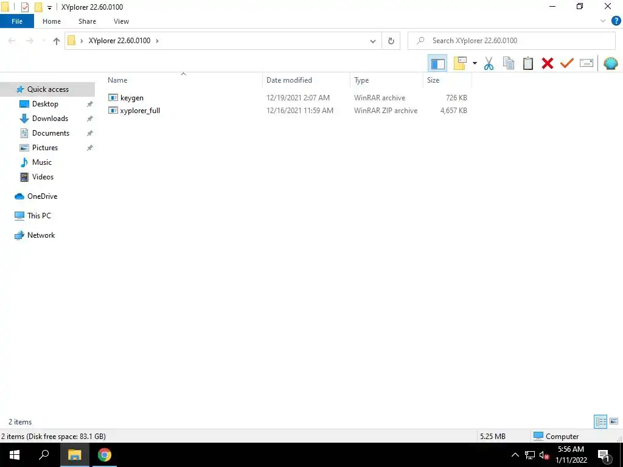The height and width of the screenshot is (467, 623).
Task: Open Documents in the navigation pane
Action: (x=50, y=133)
